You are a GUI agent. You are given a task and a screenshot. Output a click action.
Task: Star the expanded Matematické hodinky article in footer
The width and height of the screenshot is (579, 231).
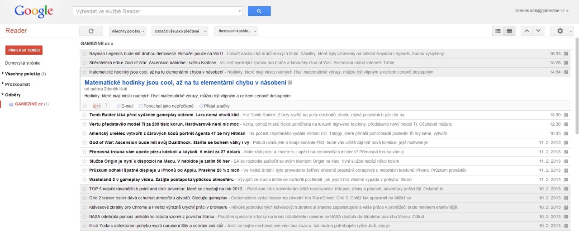(85, 106)
